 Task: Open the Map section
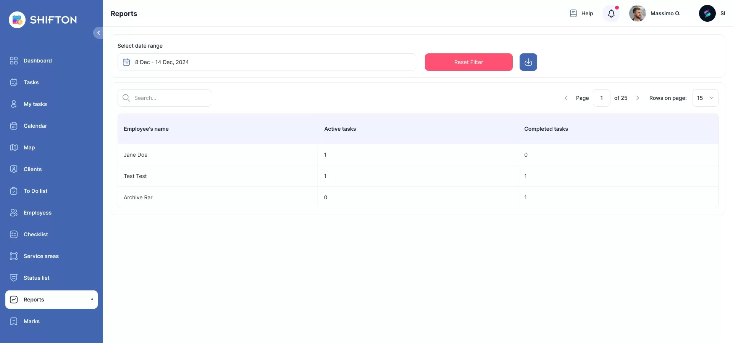click(29, 147)
